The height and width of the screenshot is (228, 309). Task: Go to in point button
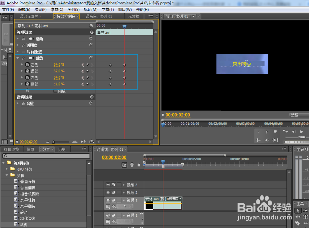pyautogui.click(x=259, y=140)
